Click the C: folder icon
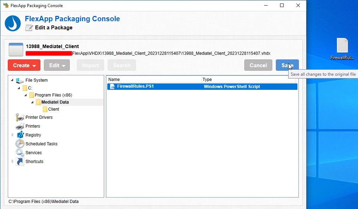Image resolution: width=358 pixels, height=209 pixels. click(25, 88)
